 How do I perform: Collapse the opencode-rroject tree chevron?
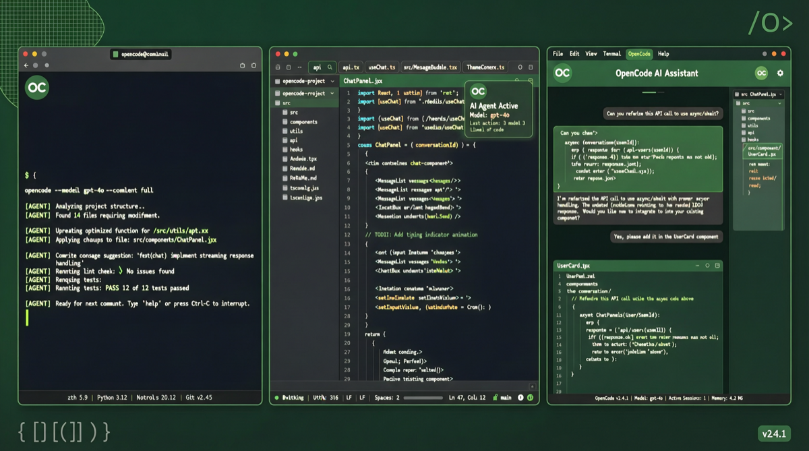[x=332, y=93]
